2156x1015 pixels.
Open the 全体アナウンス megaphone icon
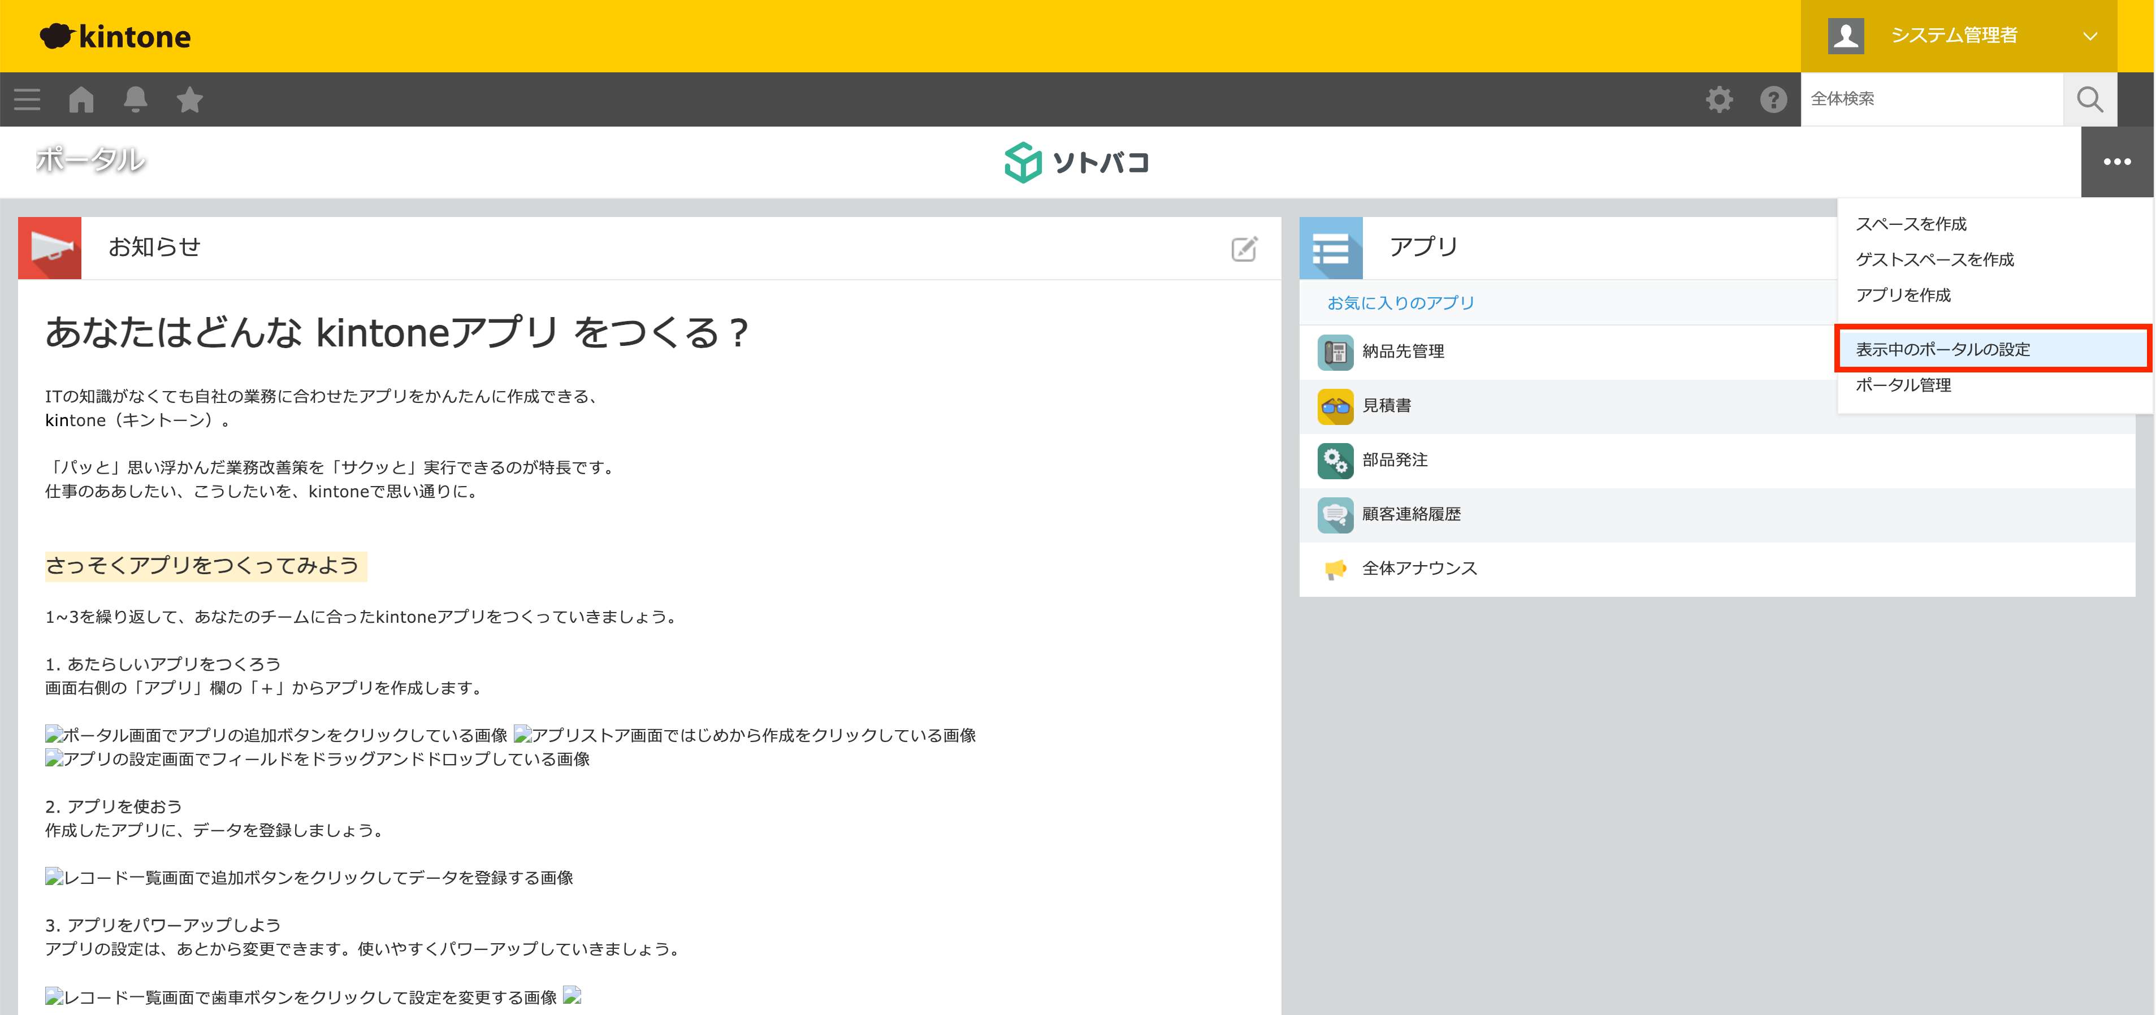point(1336,568)
